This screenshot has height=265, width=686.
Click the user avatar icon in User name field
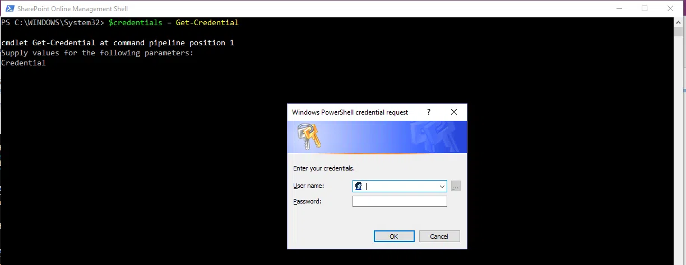click(358, 186)
